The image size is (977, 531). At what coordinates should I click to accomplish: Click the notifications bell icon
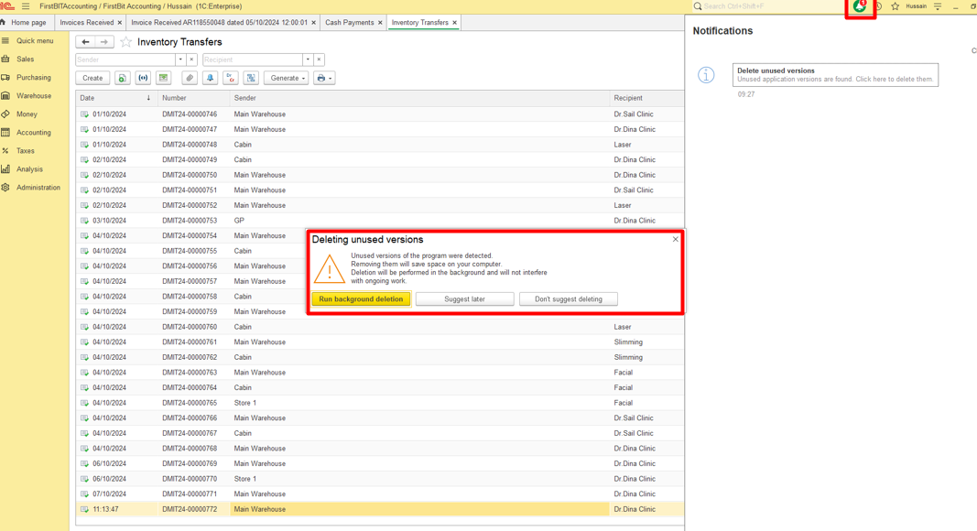[859, 6]
